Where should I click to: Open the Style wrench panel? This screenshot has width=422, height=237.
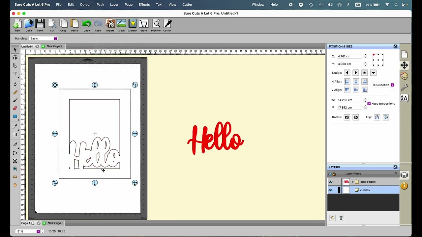(404, 87)
